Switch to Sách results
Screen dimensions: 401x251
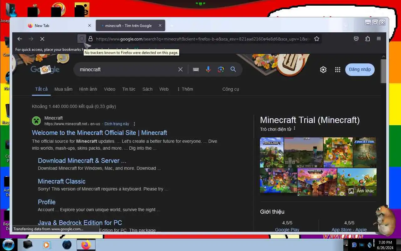148,89
